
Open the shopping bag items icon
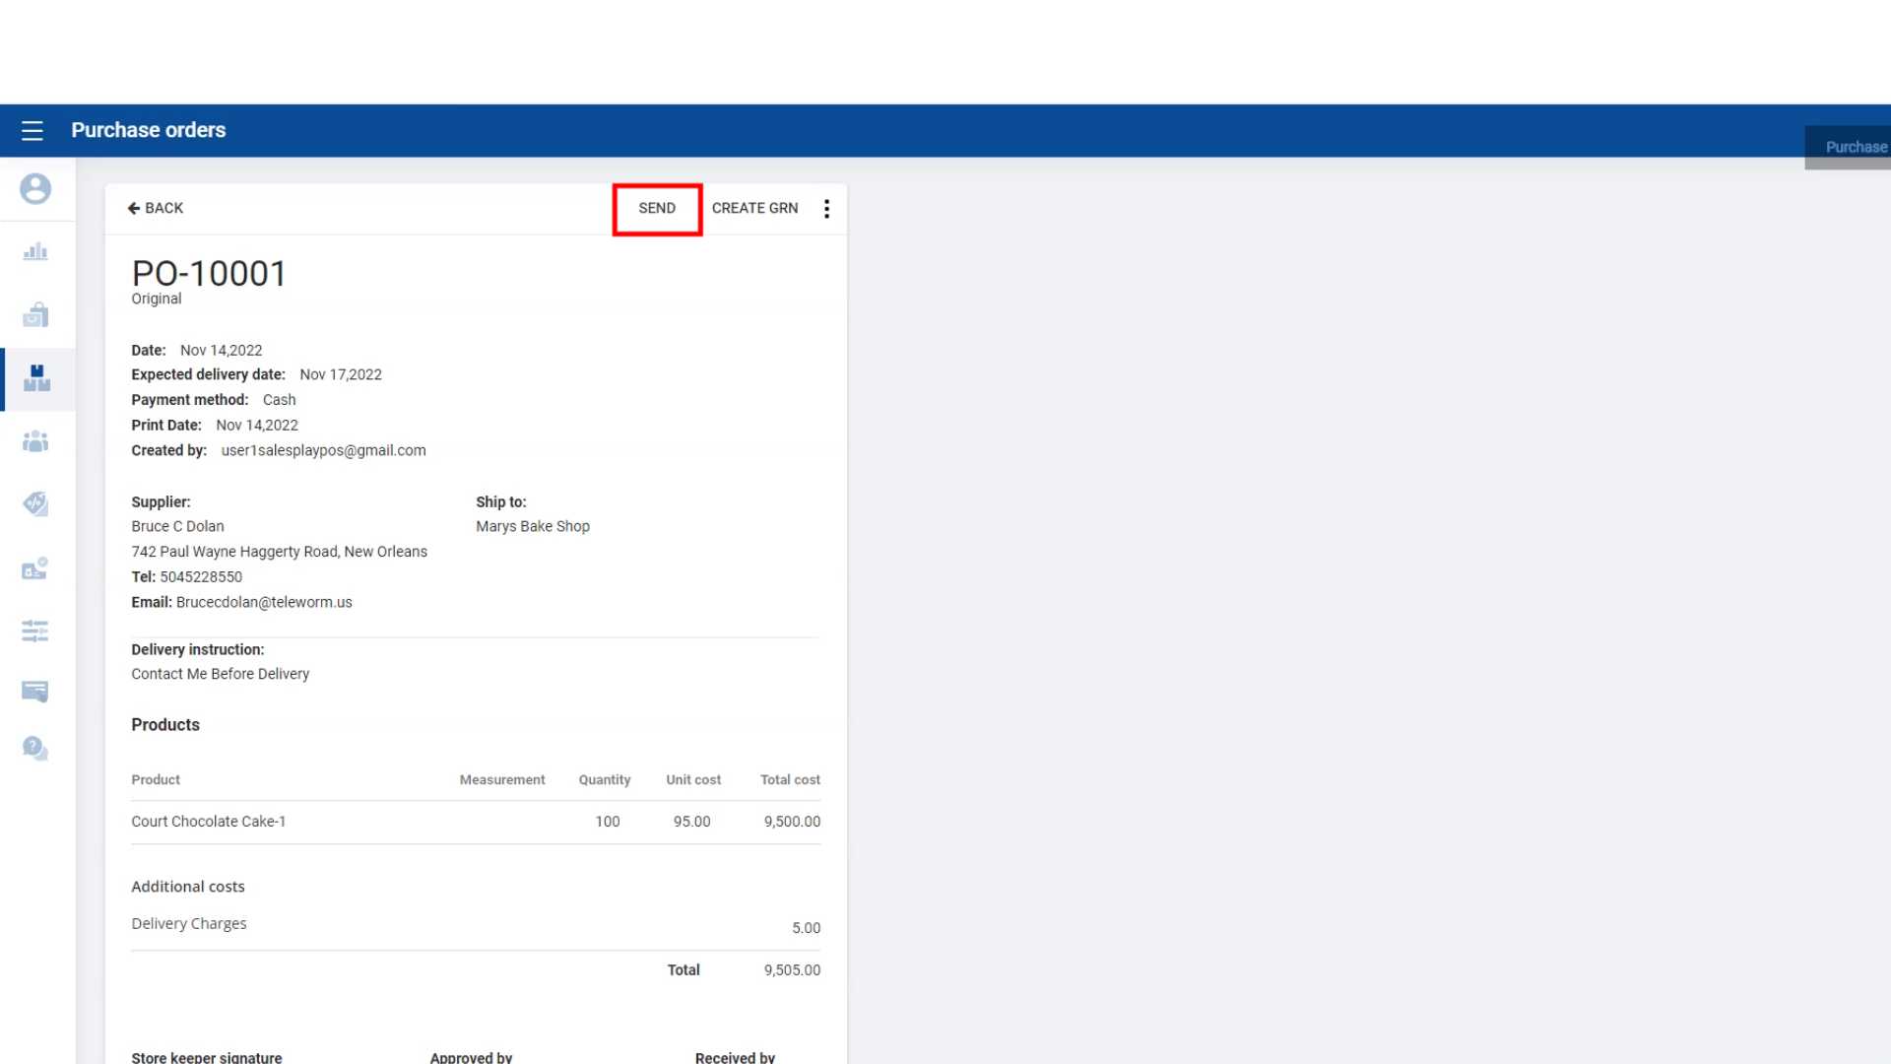35,315
